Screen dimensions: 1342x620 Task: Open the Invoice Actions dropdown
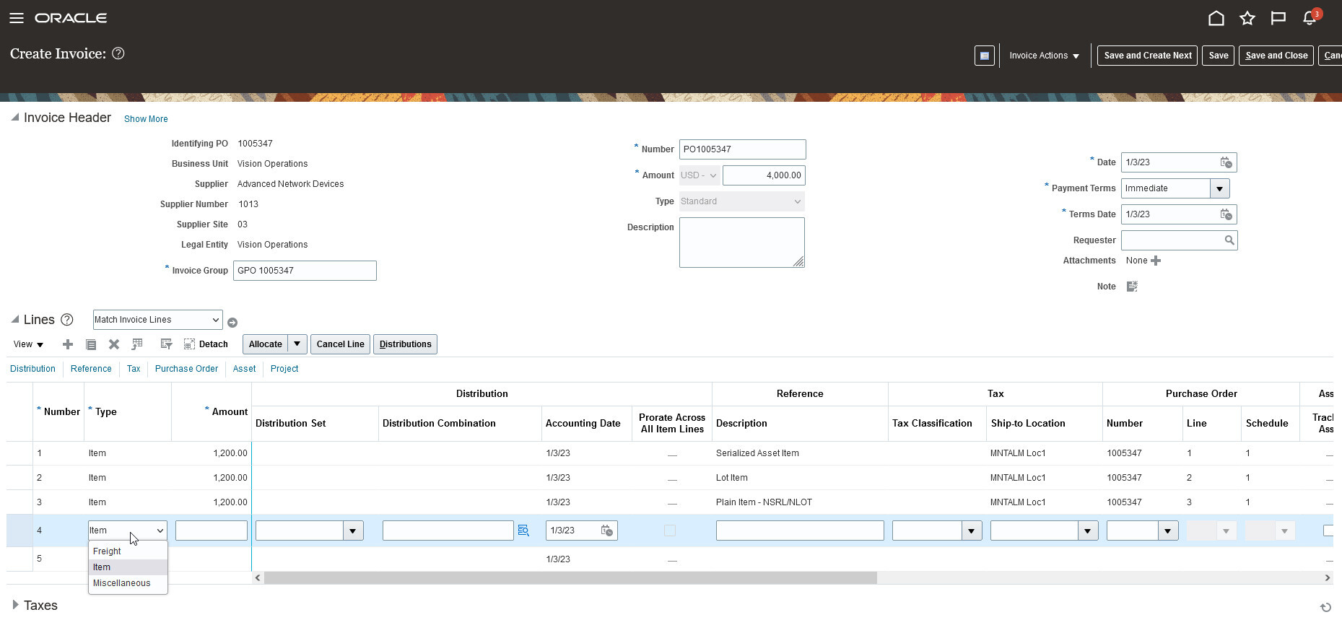pyautogui.click(x=1045, y=56)
